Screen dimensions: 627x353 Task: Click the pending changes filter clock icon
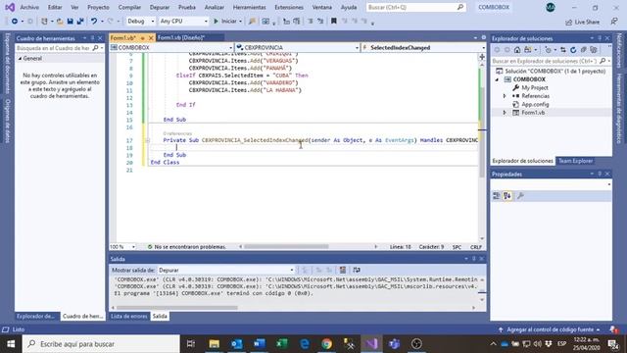tap(548, 50)
